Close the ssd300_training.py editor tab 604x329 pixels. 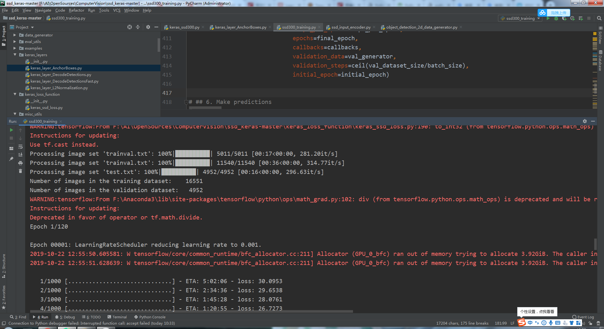coord(319,27)
